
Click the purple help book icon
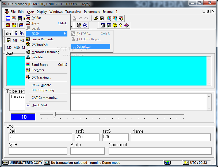[127, 25]
